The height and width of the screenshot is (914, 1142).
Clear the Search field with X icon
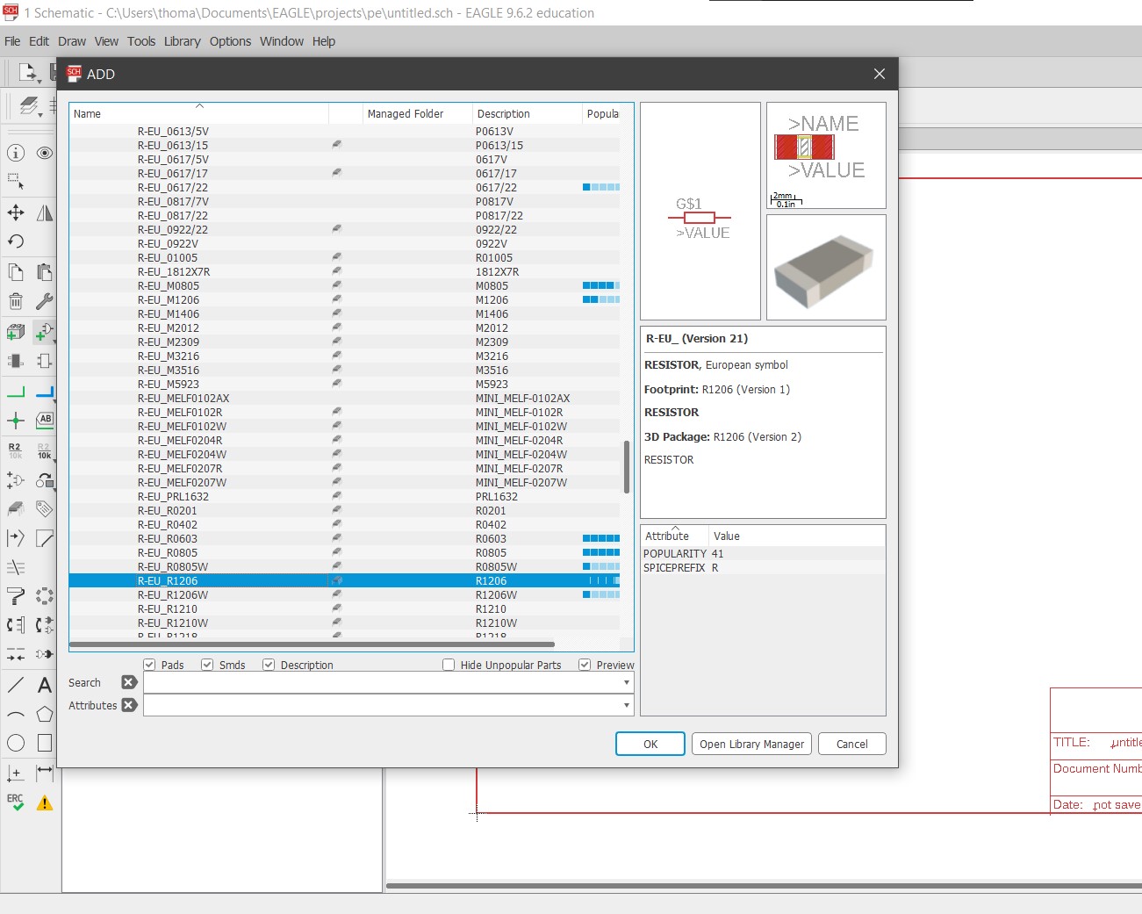click(129, 682)
